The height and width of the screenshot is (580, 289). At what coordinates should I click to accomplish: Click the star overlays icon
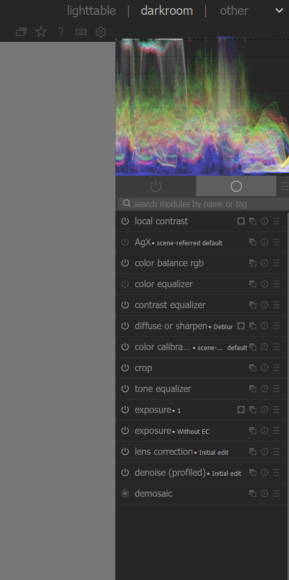pos(41,32)
